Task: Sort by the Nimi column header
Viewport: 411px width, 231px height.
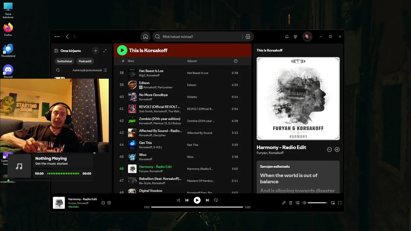Action: 131,61
